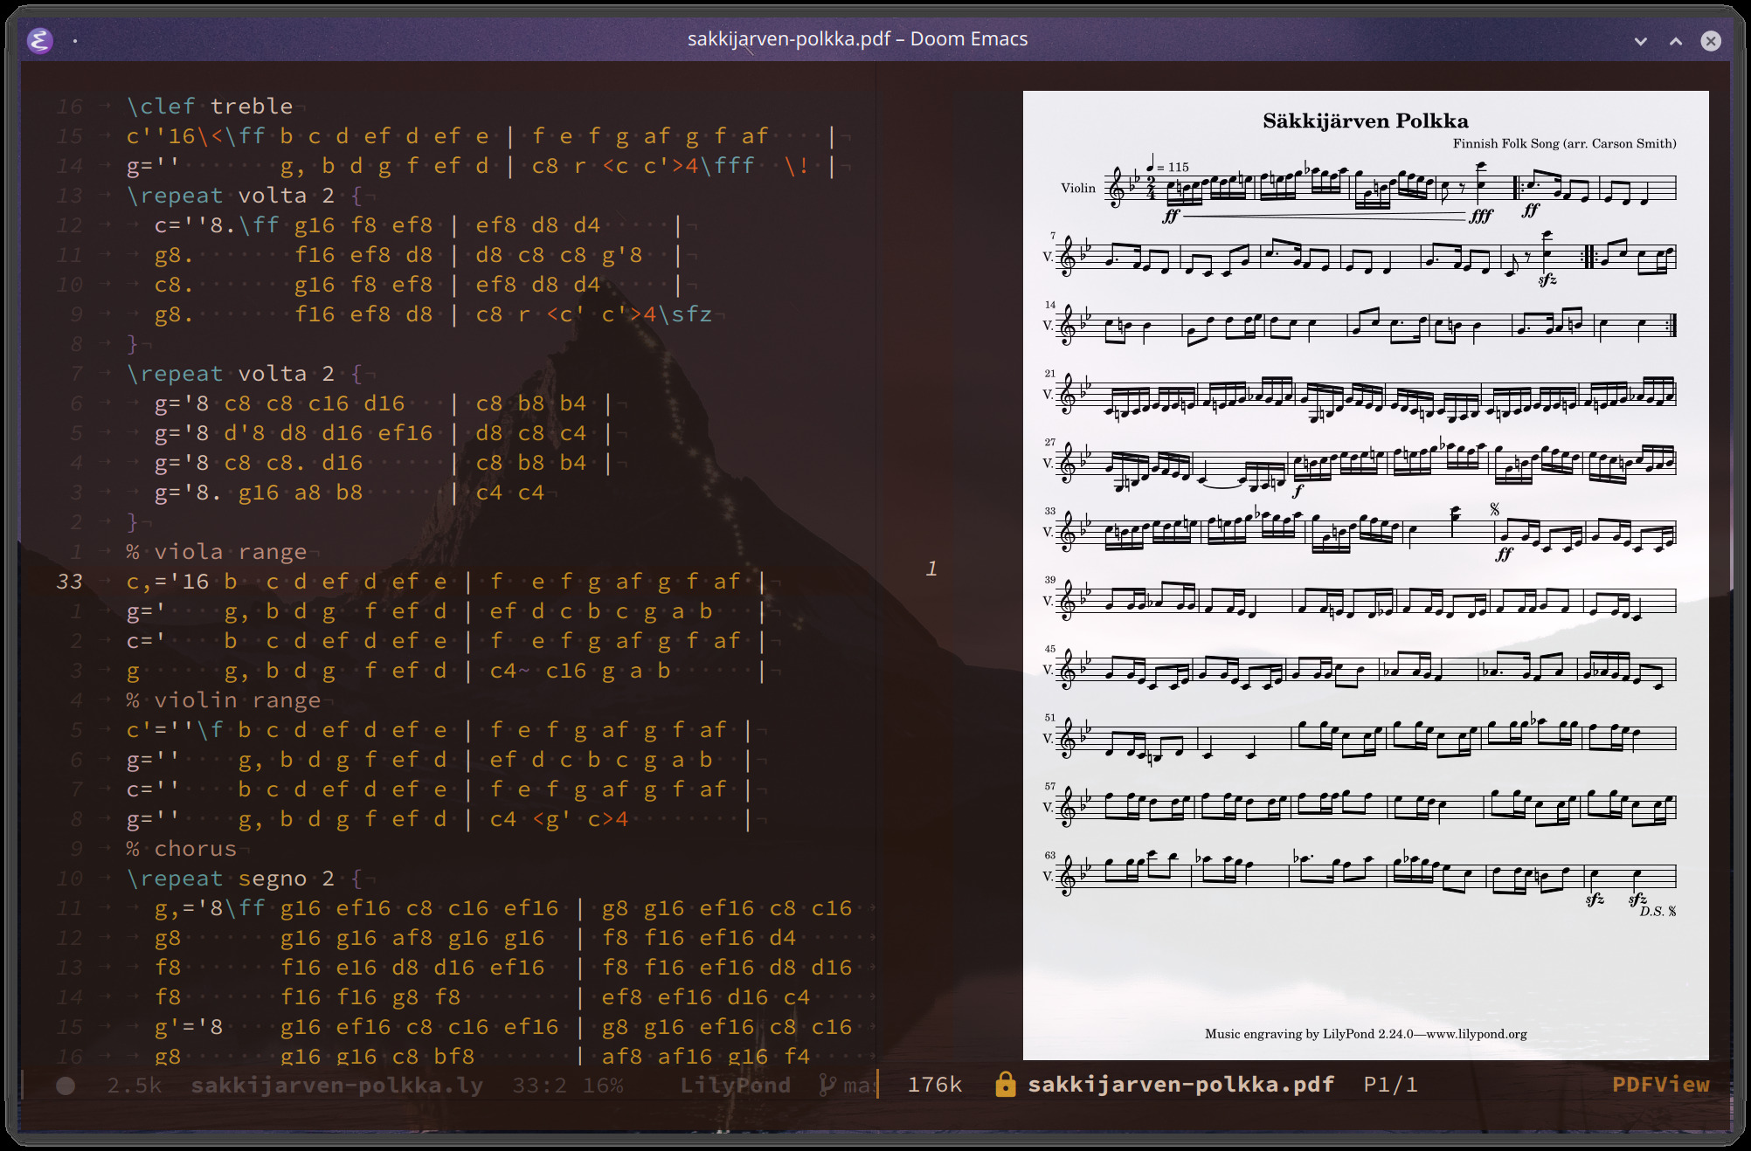Click the c4~ tie in code
Image resolution: width=1751 pixels, height=1151 pixels.
pos(509,671)
